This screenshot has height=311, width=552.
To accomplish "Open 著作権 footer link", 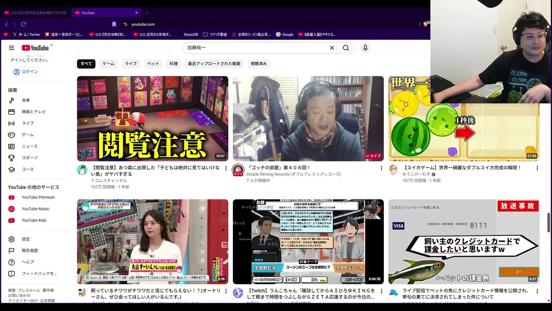I will pyautogui.click(x=48, y=290).
